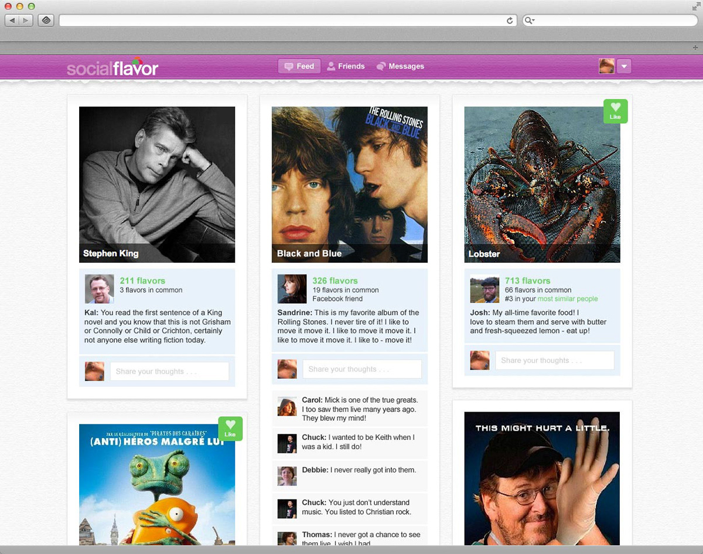Like the Lobster card
Image resolution: width=703 pixels, height=554 pixels.
(x=615, y=111)
